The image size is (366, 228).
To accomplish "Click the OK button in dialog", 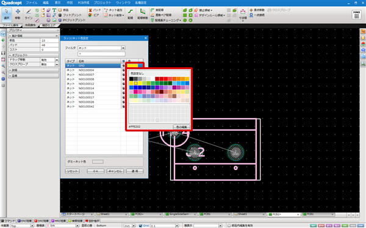I will pyautogui.click(x=96, y=171).
